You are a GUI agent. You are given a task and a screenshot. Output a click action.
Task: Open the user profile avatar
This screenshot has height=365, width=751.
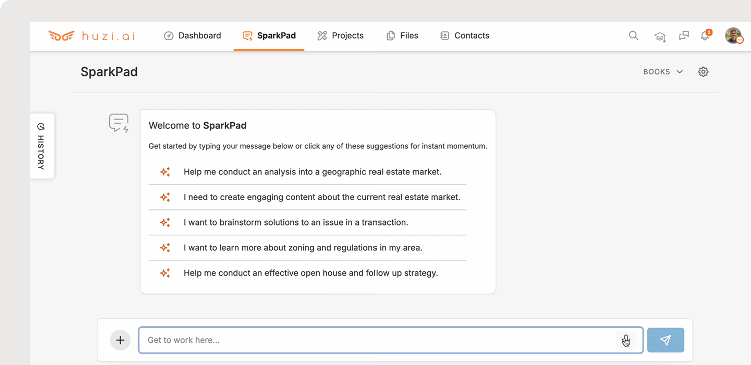[734, 36]
